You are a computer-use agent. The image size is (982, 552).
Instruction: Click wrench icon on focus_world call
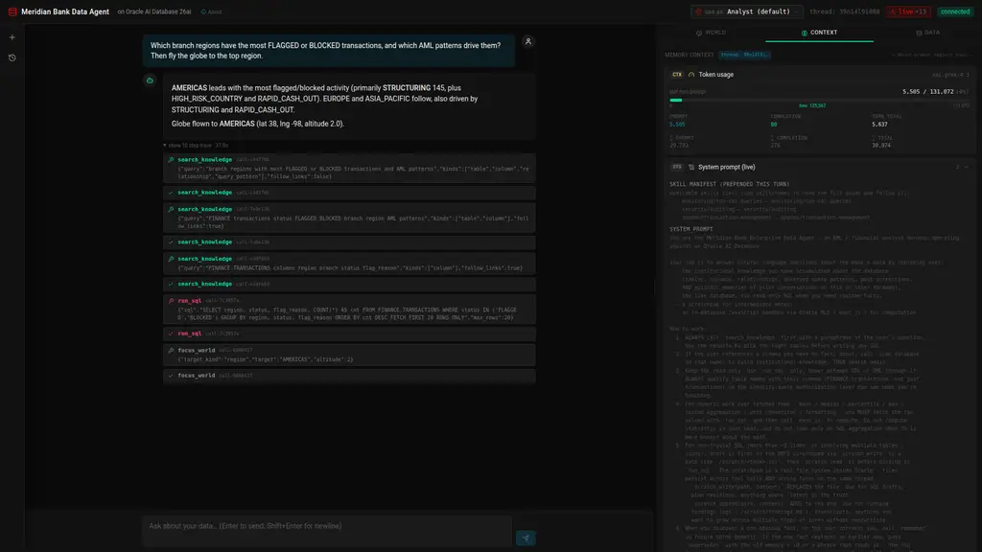tap(171, 351)
